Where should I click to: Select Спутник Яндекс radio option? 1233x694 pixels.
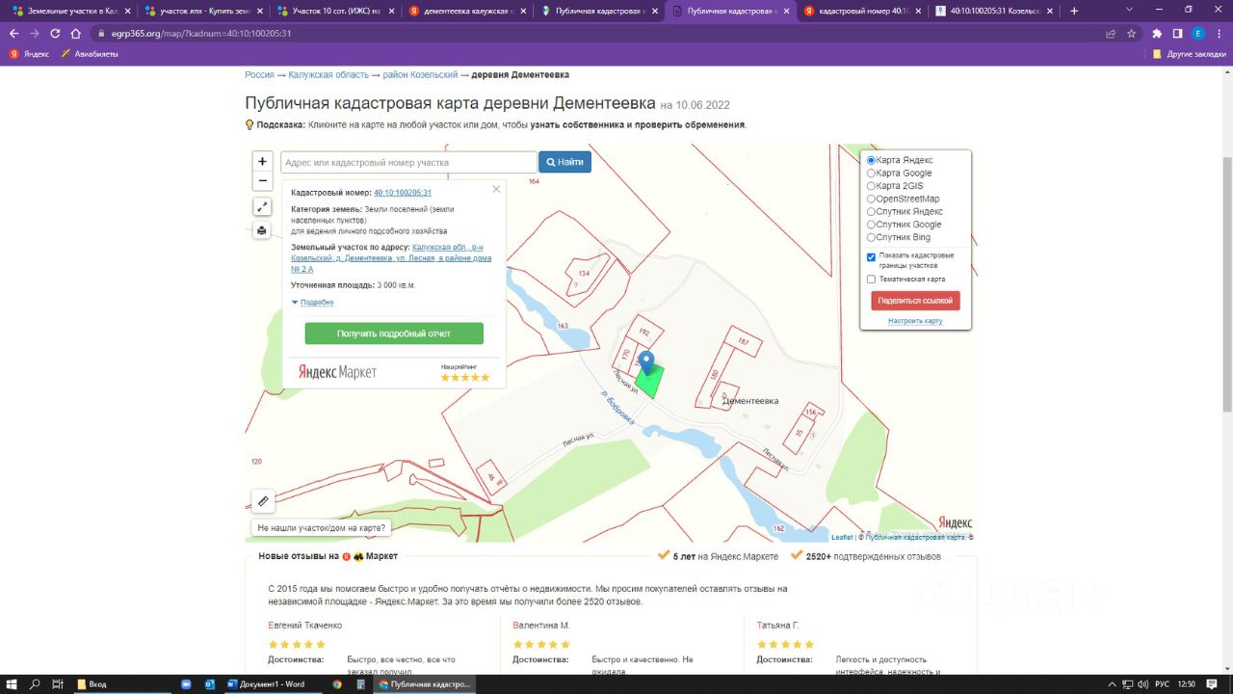871,211
